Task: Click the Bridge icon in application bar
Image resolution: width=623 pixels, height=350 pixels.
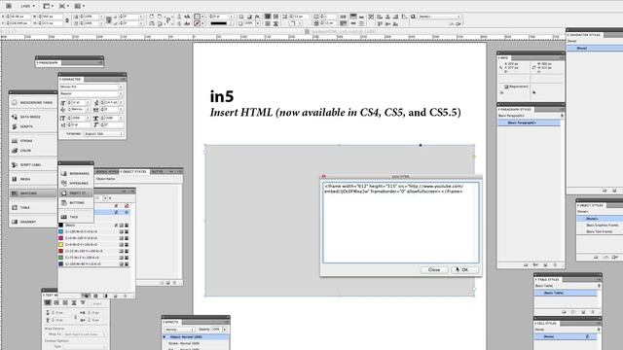Action: (x=9, y=6)
